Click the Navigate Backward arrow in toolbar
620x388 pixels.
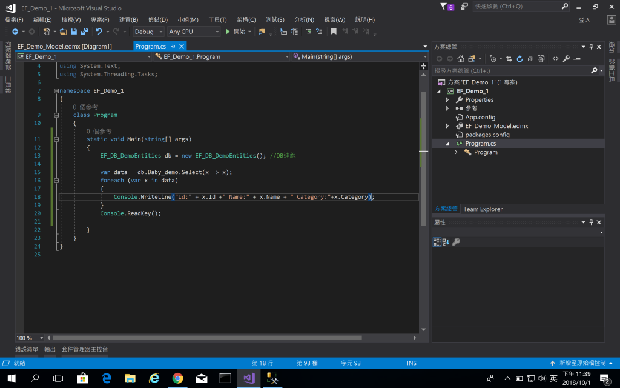(x=15, y=32)
